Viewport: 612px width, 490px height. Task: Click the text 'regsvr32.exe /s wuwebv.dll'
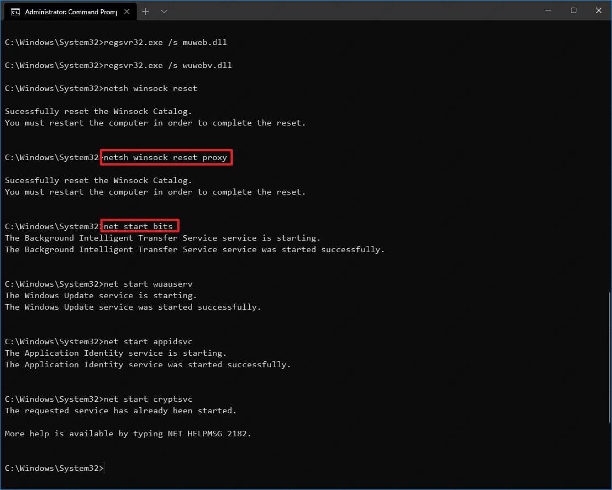[168, 65]
